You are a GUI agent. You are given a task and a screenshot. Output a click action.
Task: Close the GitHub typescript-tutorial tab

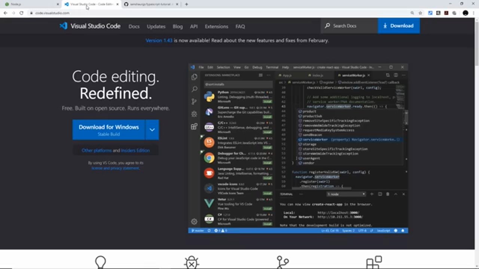178,4
